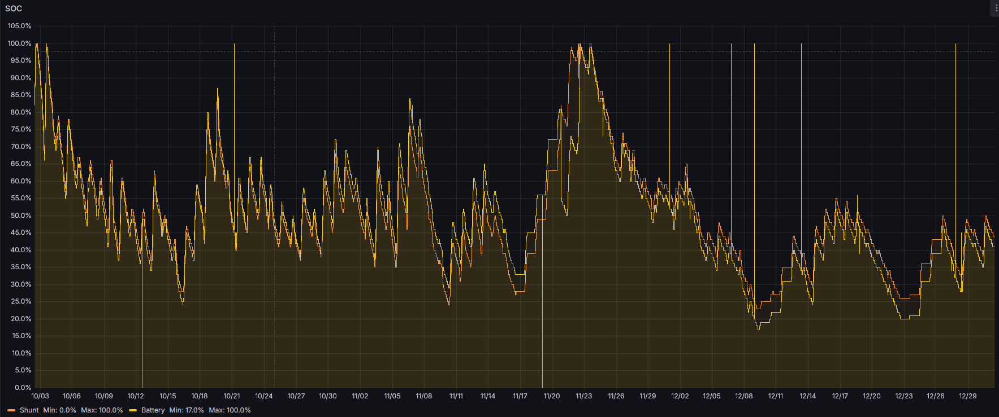Click the Battery 'Max: 100.0%' legend value
Screen dimensions: 999x417
(x=230, y=410)
